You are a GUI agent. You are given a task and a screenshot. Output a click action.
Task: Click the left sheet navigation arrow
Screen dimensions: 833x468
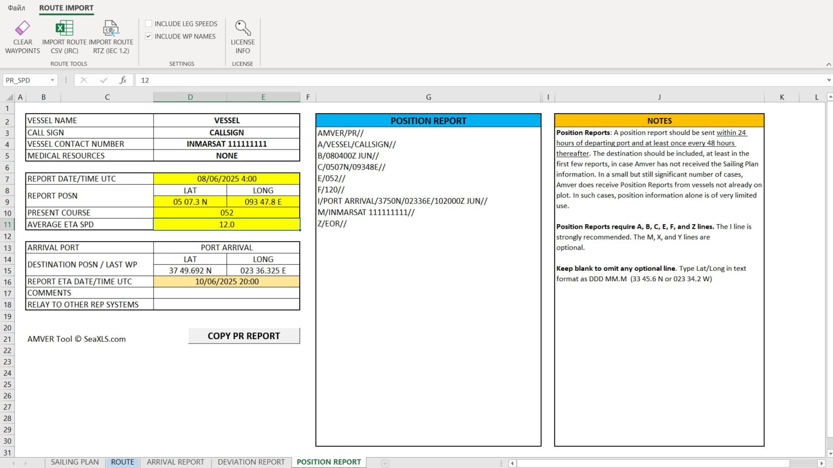point(512,463)
